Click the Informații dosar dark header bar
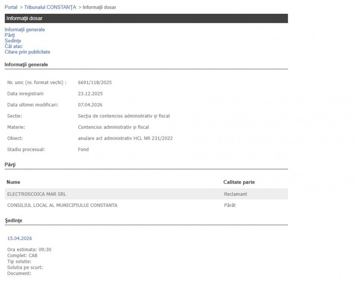This screenshot has width=358, height=288. coord(146,18)
